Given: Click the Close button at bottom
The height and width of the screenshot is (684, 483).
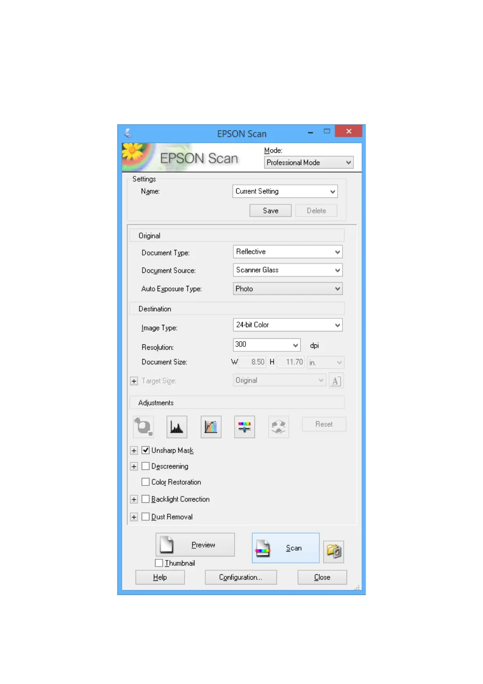Looking at the screenshot, I should click(322, 577).
